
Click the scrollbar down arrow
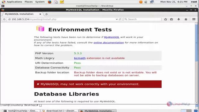click(196, 103)
